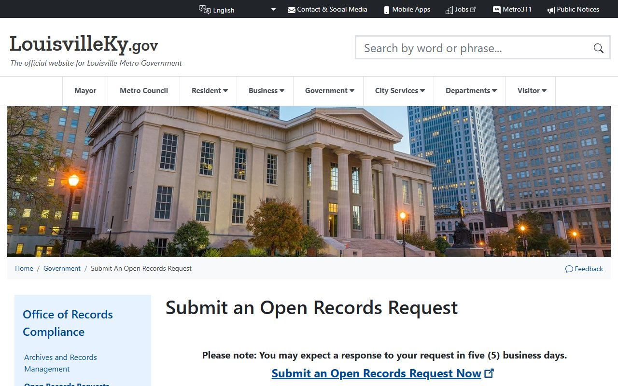Expand the City Services menu
Viewport: 618px width, 386px height.
(400, 91)
